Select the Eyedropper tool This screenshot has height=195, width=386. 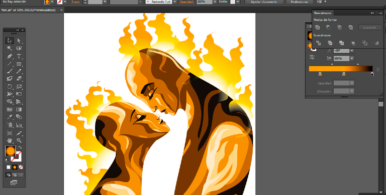point(10,117)
